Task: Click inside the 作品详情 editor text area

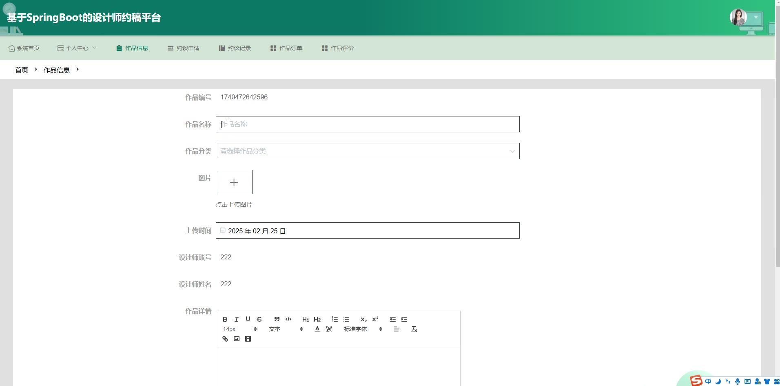Action: click(x=338, y=366)
